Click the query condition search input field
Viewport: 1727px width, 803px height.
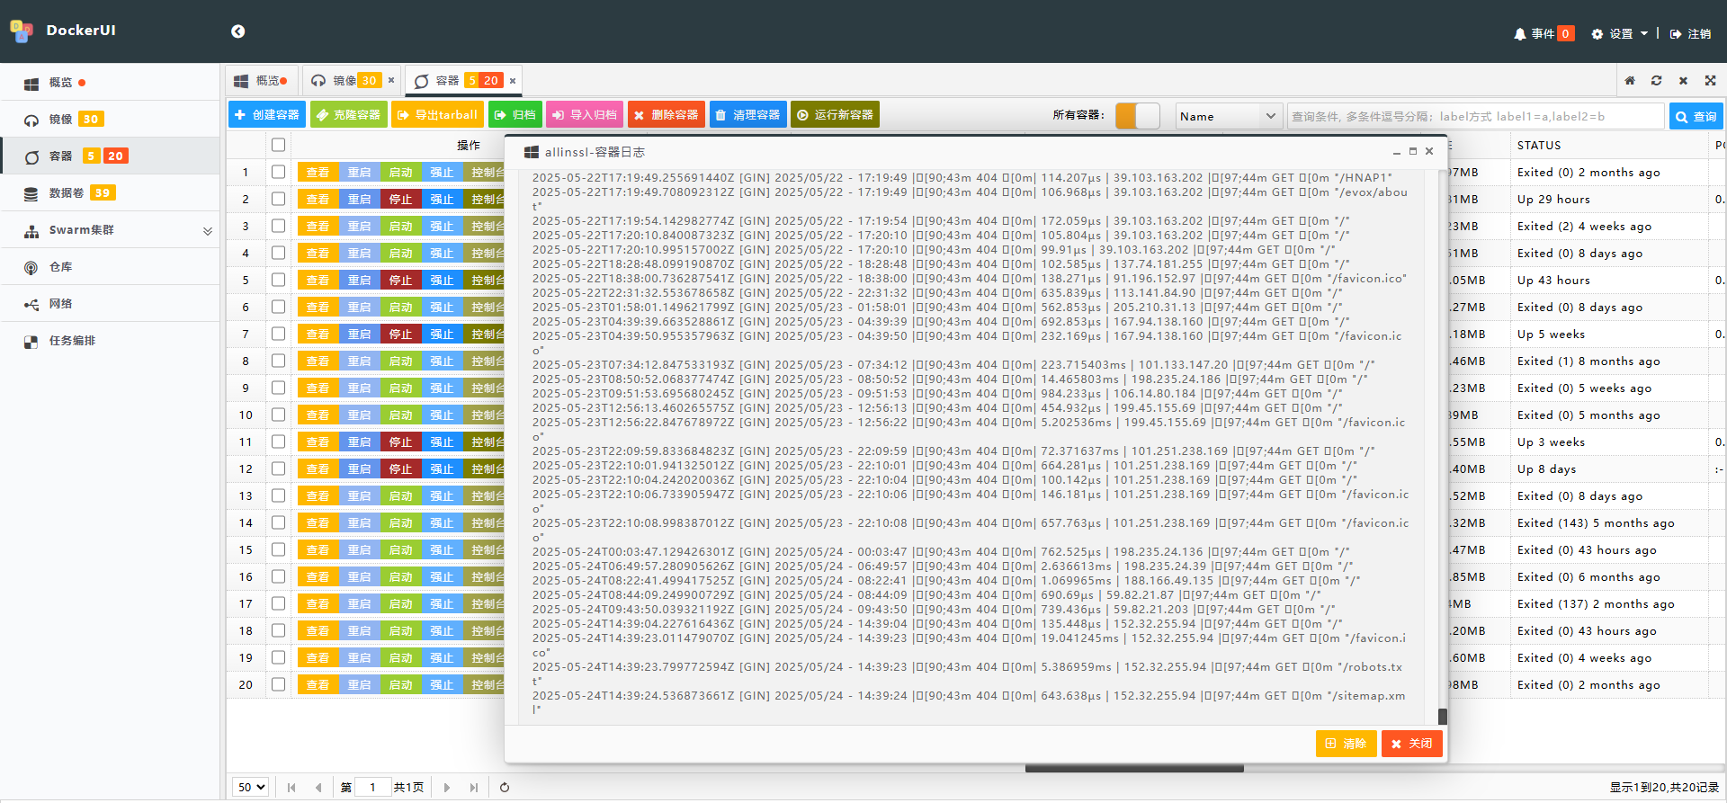1475,116
